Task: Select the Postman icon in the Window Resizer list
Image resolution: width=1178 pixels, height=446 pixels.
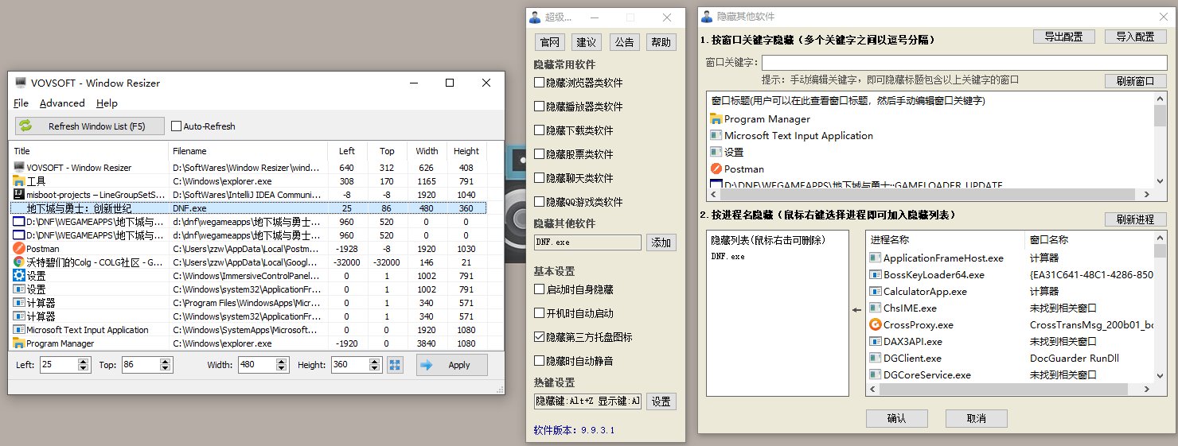Action: point(19,249)
